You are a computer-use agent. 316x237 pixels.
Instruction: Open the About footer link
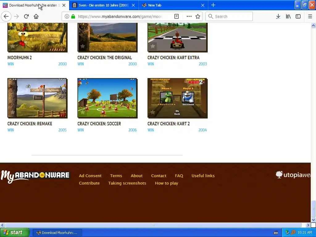click(137, 176)
